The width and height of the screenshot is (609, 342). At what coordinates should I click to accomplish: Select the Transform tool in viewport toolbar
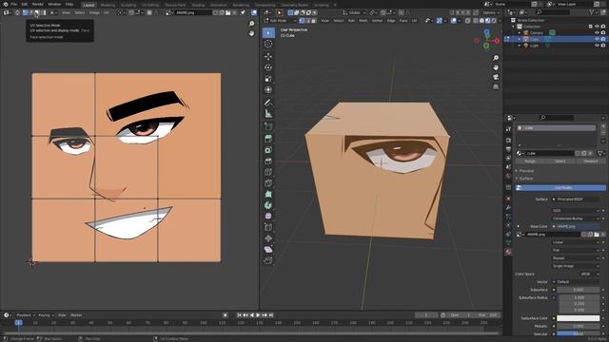click(x=268, y=90)
